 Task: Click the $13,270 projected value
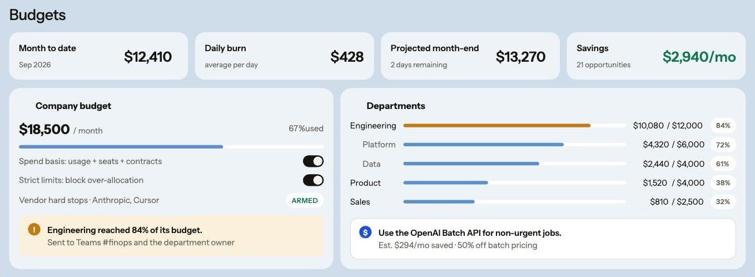pos(520,57)
